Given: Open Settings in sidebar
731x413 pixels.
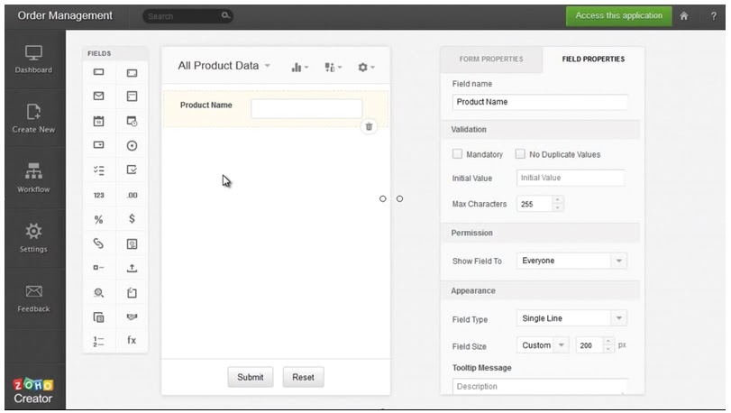Looking at the screenshot, I should pos(33,238).
